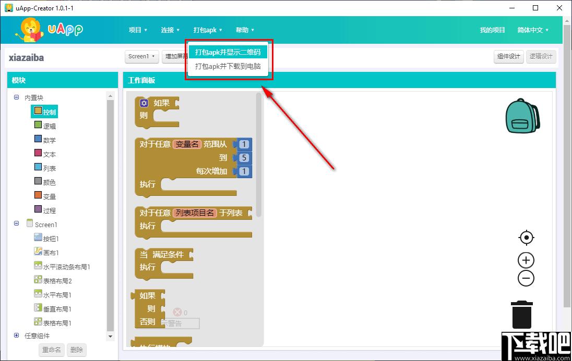The image size is (572, 361).
Task: Switch to 逻辑设计 view
Action: [x=541, y=56]
